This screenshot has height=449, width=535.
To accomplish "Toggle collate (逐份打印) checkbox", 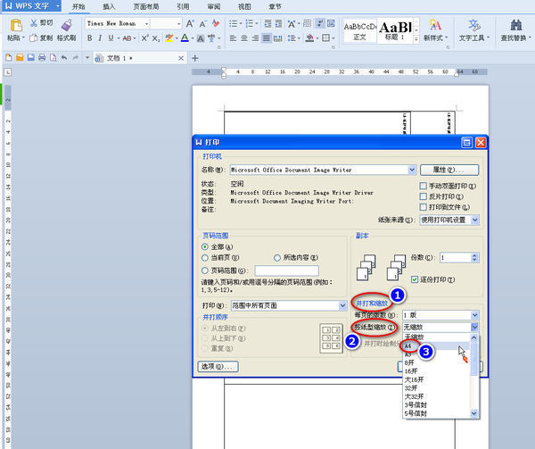I will tap(415, 279).
